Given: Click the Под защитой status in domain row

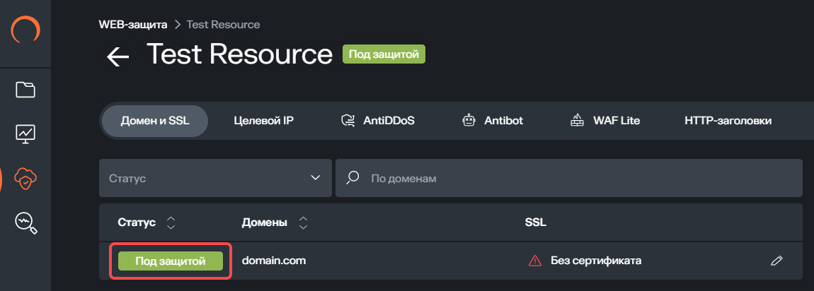Looking at the screenshot, I should (171, 261).
